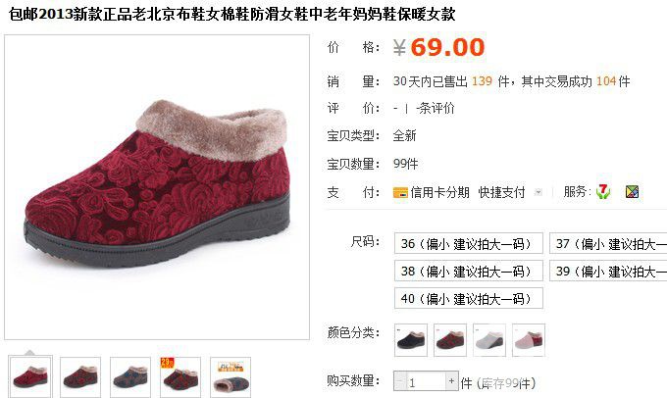Click the 7-day return service icon
The height and width of the screenshot is (398, 667).
coord(603,192)
